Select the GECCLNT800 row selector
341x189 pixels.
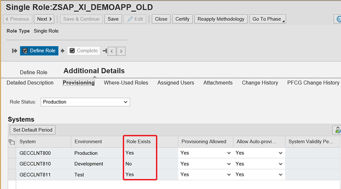pos(12,153)
